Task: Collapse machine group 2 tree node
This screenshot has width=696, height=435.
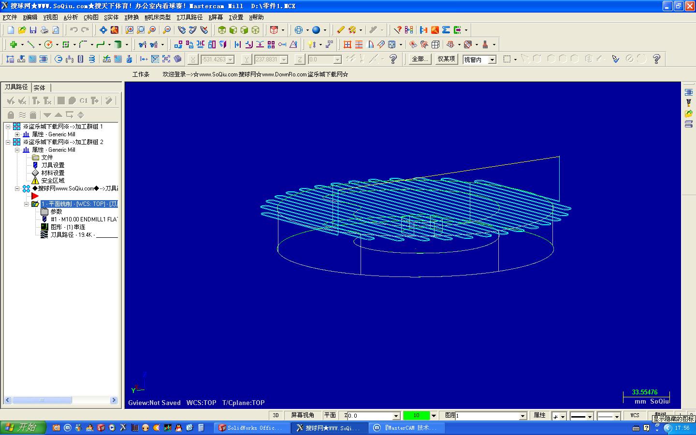Action: (8, 142)
